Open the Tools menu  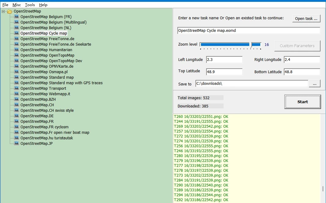click(30, 5)
